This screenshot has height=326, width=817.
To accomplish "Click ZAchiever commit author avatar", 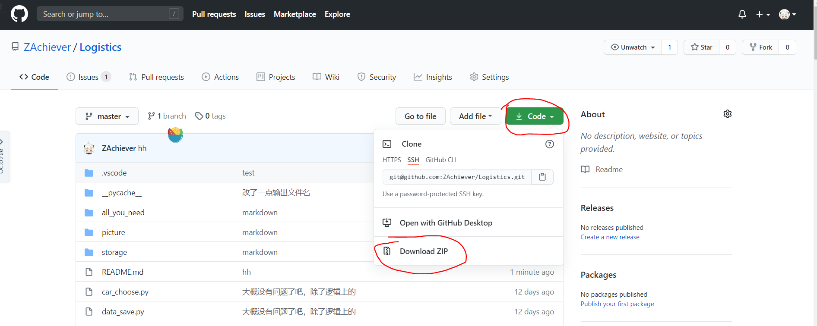I will pyautogui.click(x=89, y=148).
